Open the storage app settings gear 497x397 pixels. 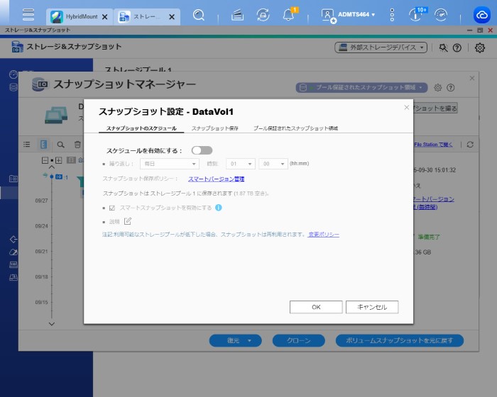click(480, 47)
